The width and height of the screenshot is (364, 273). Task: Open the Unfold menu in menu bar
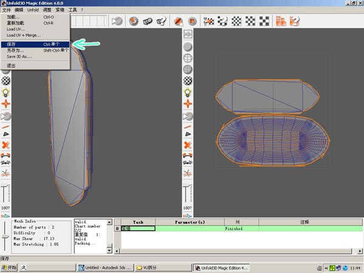(33, 10)
